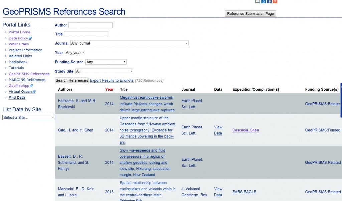Image resolution: width=342 pixels, height=201 pixels.
Task: Open GeoPRISMS References
Action: tap(29, 74)
